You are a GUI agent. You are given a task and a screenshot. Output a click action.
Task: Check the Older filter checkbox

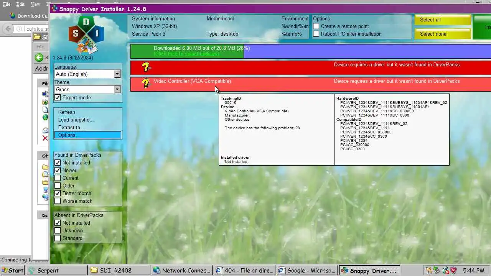[58, 186]
